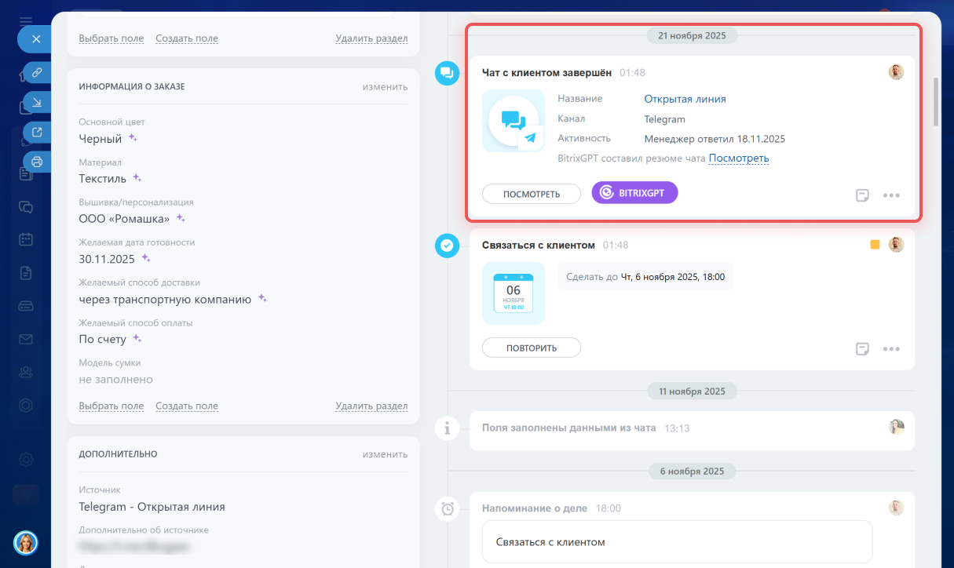The width and height of the screenshot is (954, 568).
Task: Click the Посмотреть chat summary link
Action: pyautogui.click(x=738, y=158)
